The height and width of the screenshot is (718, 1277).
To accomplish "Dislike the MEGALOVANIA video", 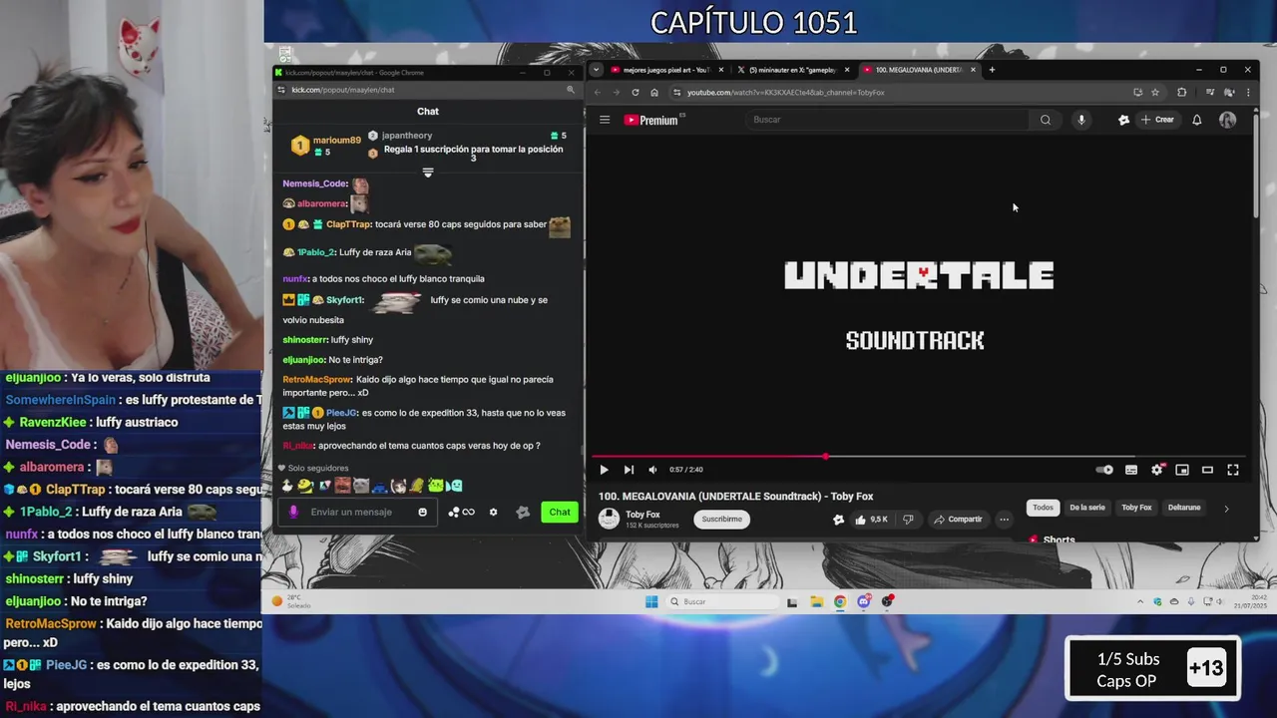I will 908,519.
